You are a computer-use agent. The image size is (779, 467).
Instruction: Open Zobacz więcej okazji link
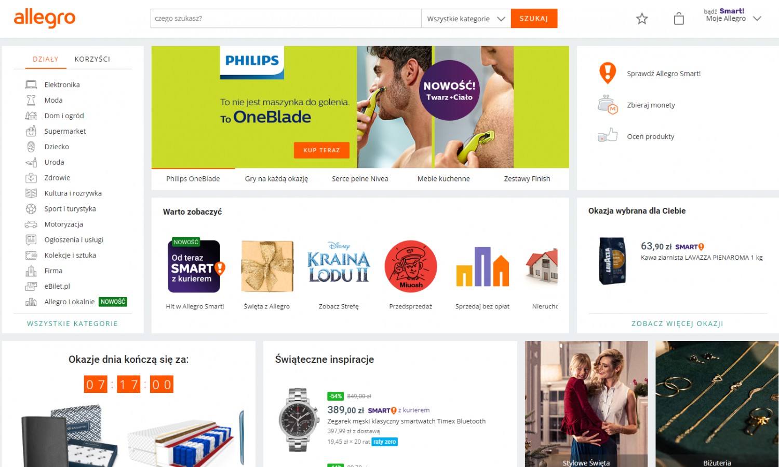tap(677, 323)
